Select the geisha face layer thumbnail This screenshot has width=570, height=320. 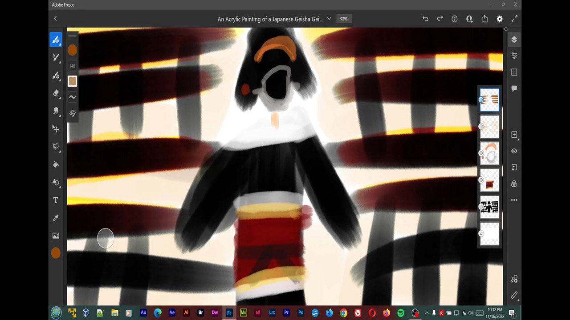point(489,153)
